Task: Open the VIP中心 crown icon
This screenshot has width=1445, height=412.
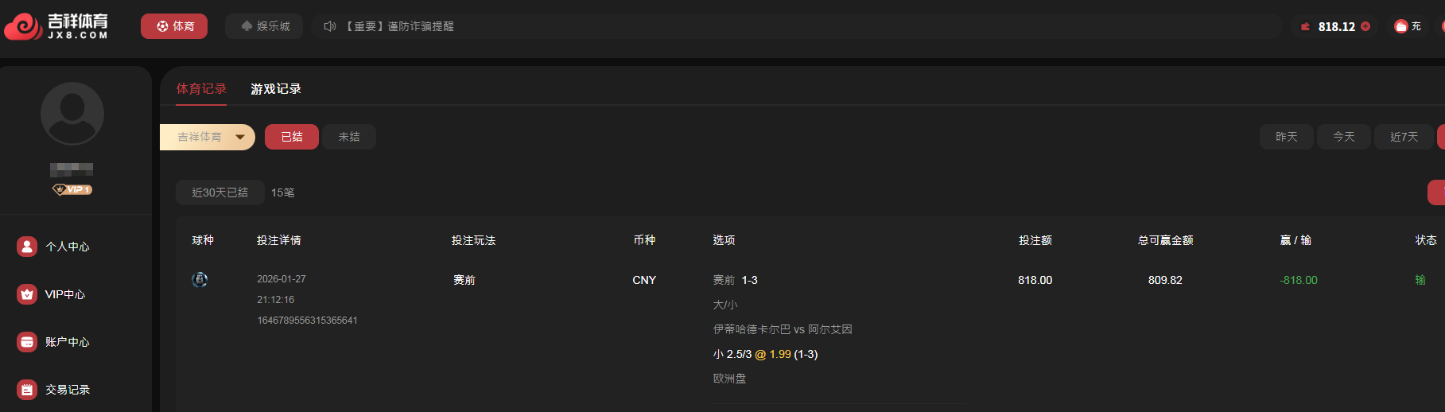Action: point(27,294)
